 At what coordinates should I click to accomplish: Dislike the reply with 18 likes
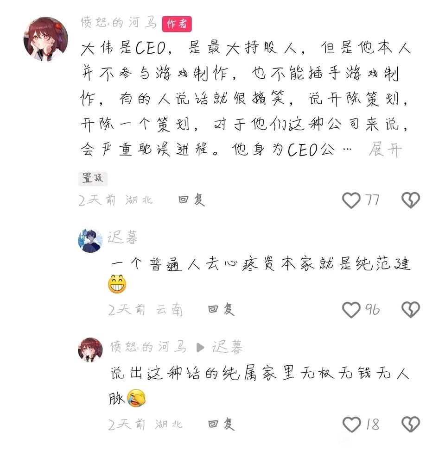point(411,424)
